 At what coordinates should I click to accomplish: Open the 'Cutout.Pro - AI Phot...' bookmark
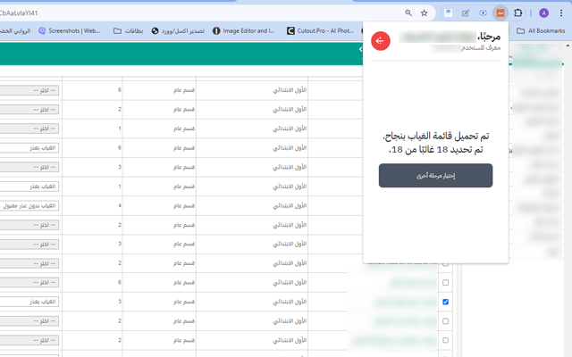(320, 31)
